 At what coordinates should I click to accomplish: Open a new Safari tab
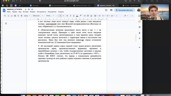(134, 1)
